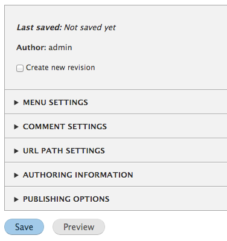
Task: Expand the MENU SETTINGS section title
Action: click(x=56, y=103)
